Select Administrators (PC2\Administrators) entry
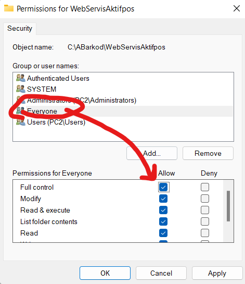This screenshot has height=284, width=245. click(x=82, y=100)
